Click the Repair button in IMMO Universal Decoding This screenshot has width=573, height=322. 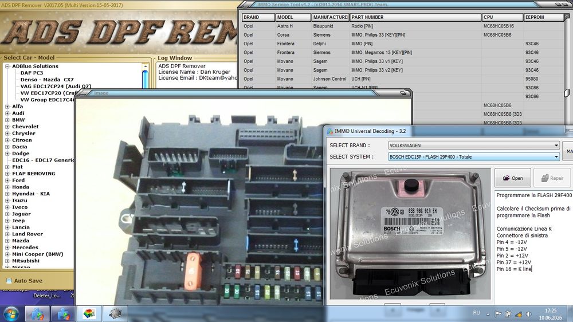pyautogui.click(x=552, y=178)
